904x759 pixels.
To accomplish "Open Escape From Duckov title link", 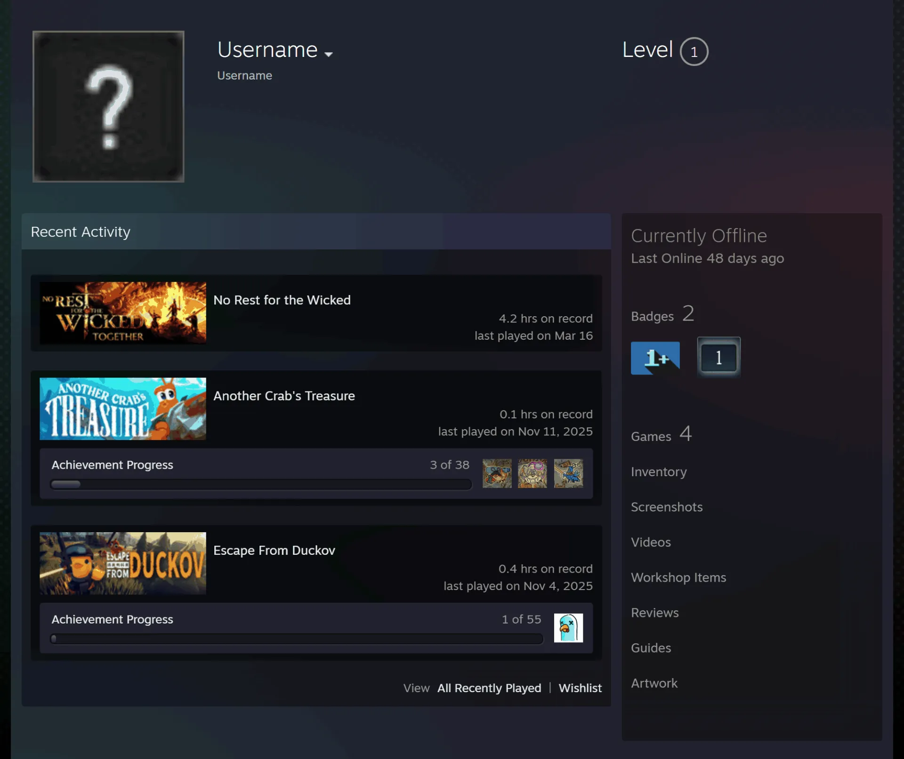I will tap(274, 551).
